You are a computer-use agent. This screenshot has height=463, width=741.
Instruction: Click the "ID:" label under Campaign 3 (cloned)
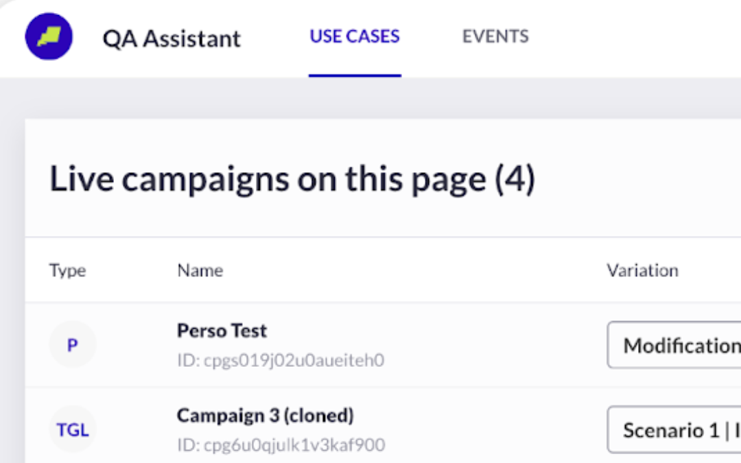click(x=189, y=444)
